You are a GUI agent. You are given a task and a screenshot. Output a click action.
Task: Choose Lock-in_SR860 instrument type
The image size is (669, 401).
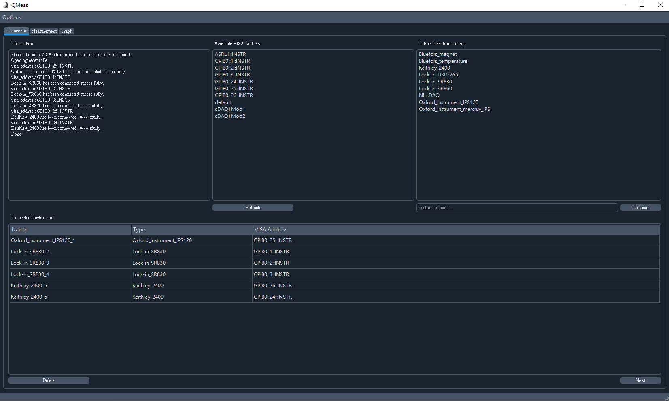(x=538, y=89)
